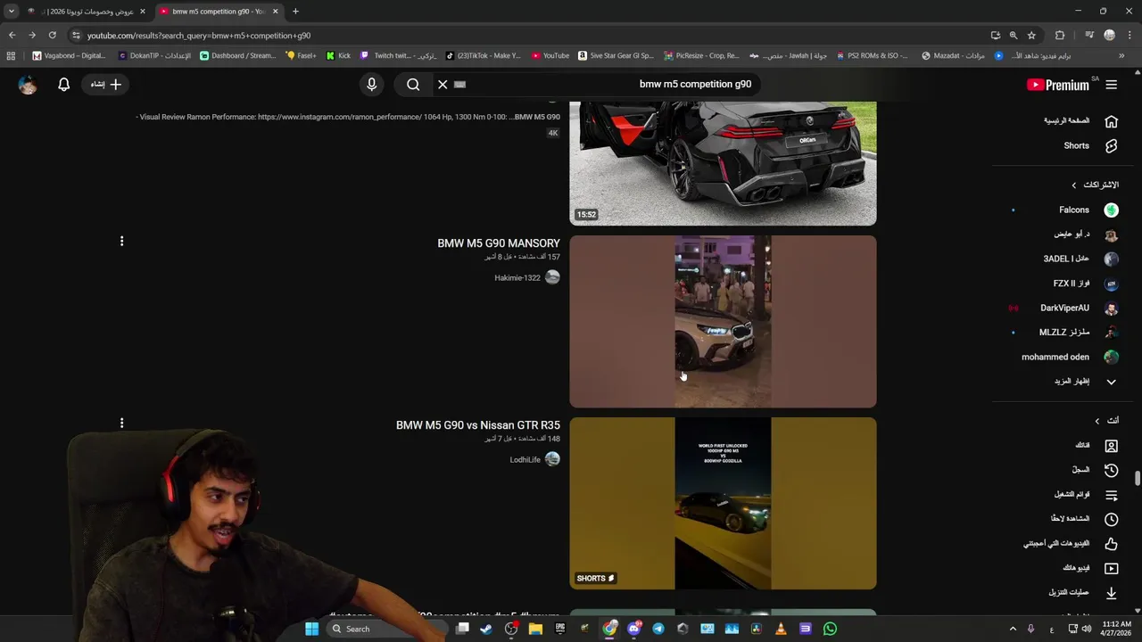Open the tab search dropdown arrow

tap(12, 12)
